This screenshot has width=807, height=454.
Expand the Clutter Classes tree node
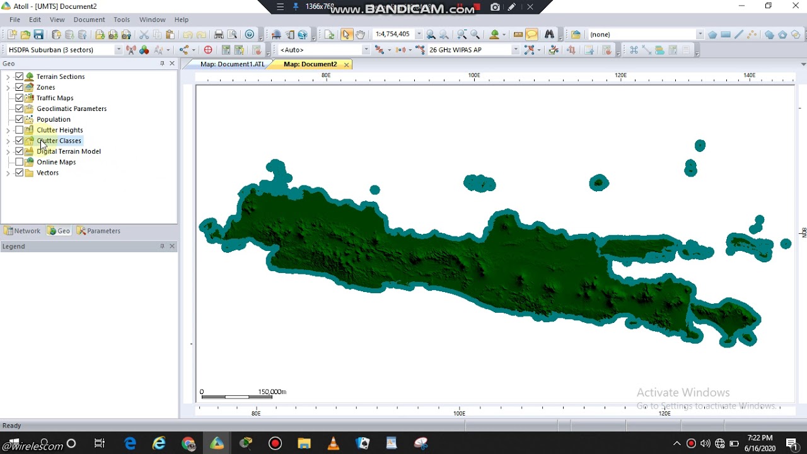coord(8,141)
